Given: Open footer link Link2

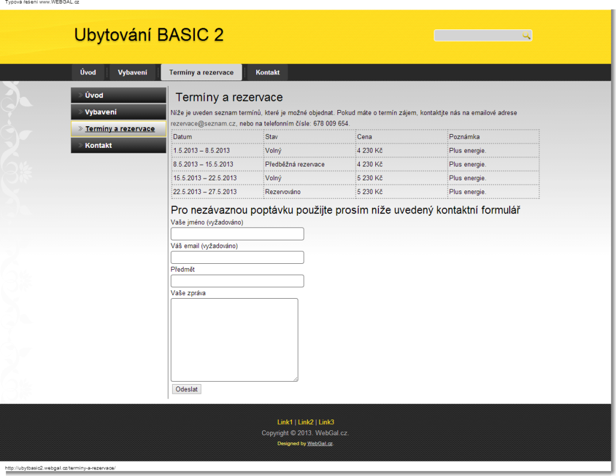Looking at the screenshot, I should (x=306, y=423).
